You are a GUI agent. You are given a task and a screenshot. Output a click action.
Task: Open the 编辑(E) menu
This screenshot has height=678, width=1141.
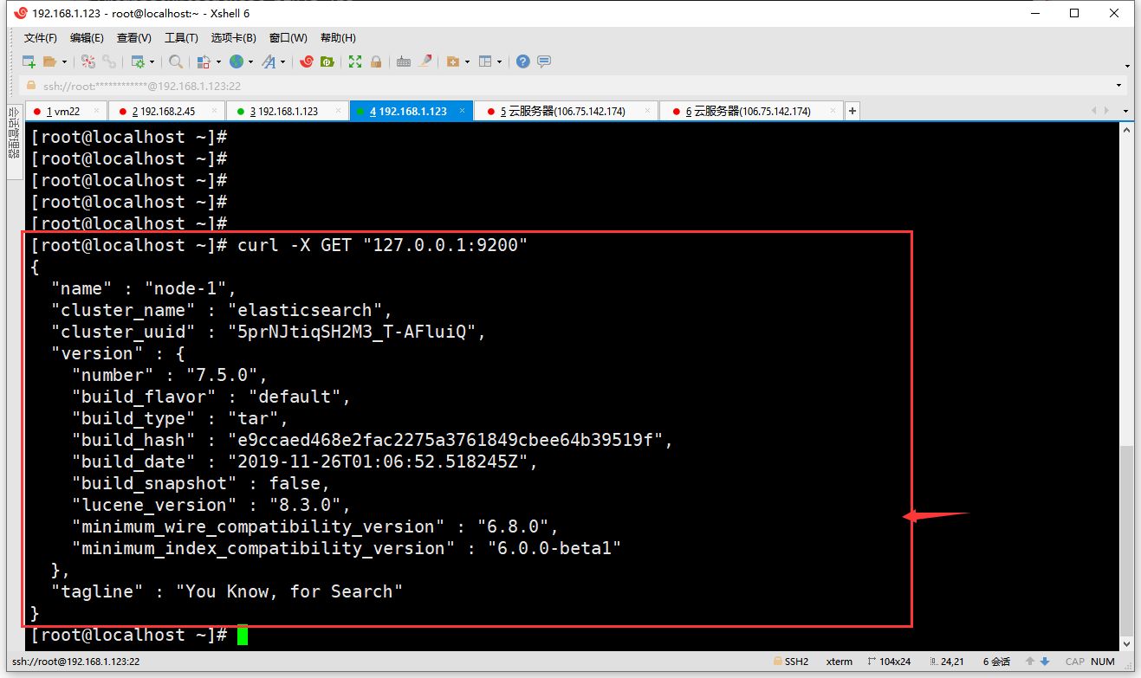coord(87,38)
